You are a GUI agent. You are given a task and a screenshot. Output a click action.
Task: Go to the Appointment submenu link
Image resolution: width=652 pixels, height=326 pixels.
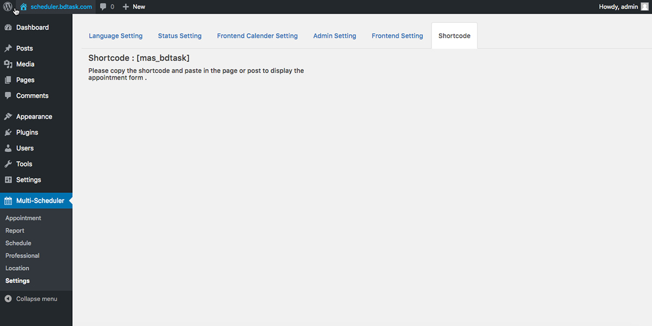23,218
